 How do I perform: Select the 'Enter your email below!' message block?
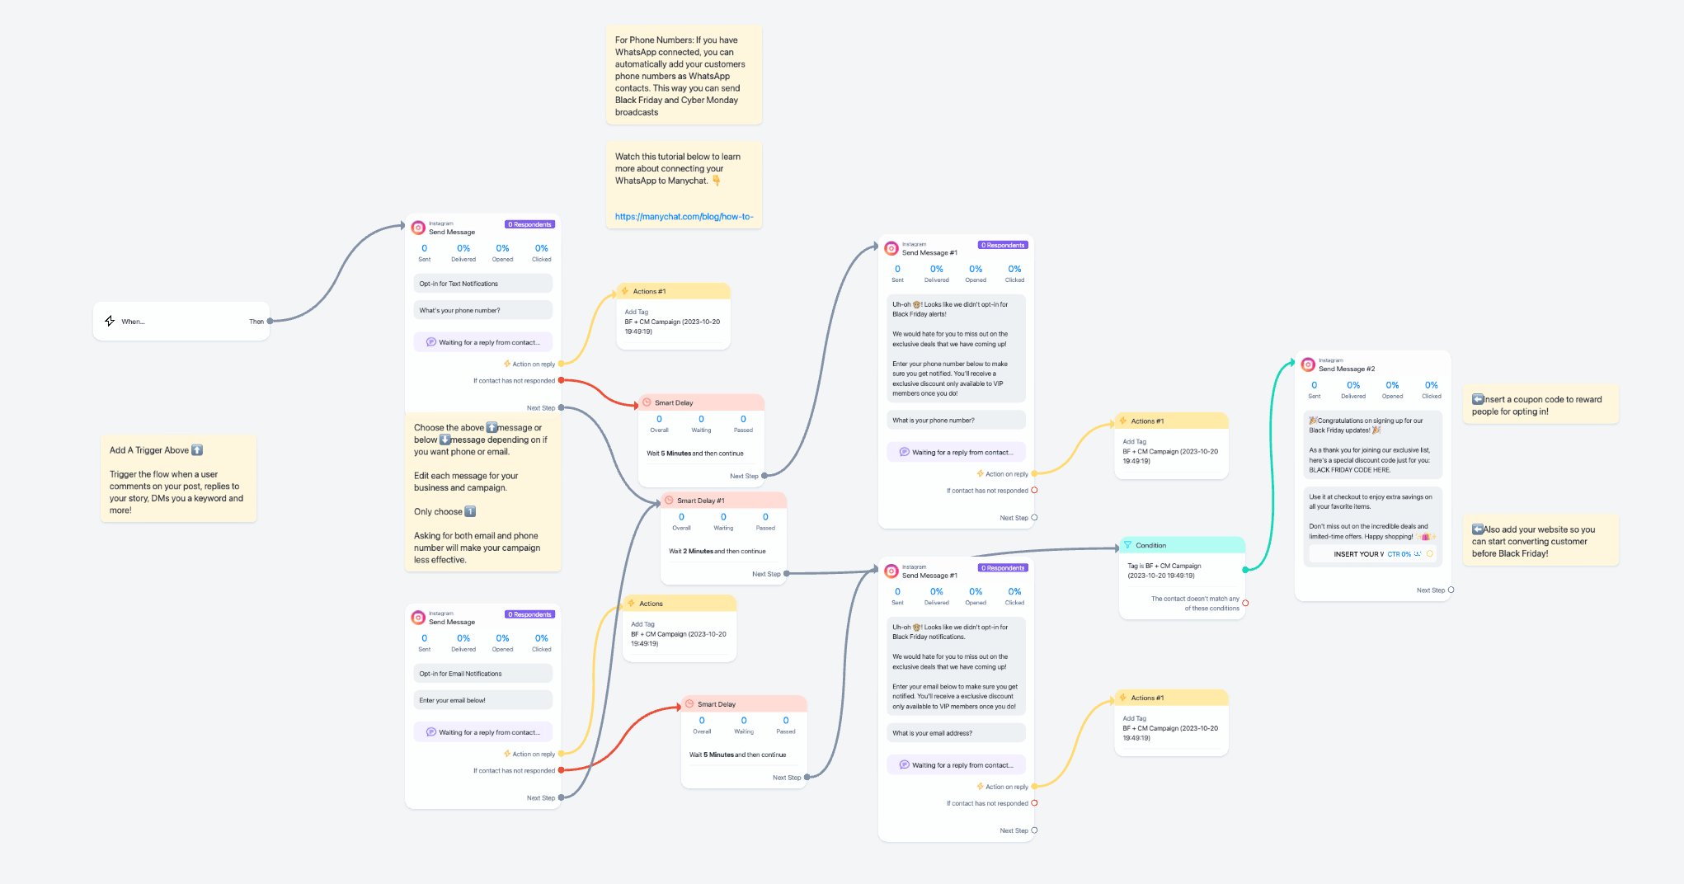click(x=482, y=700)
